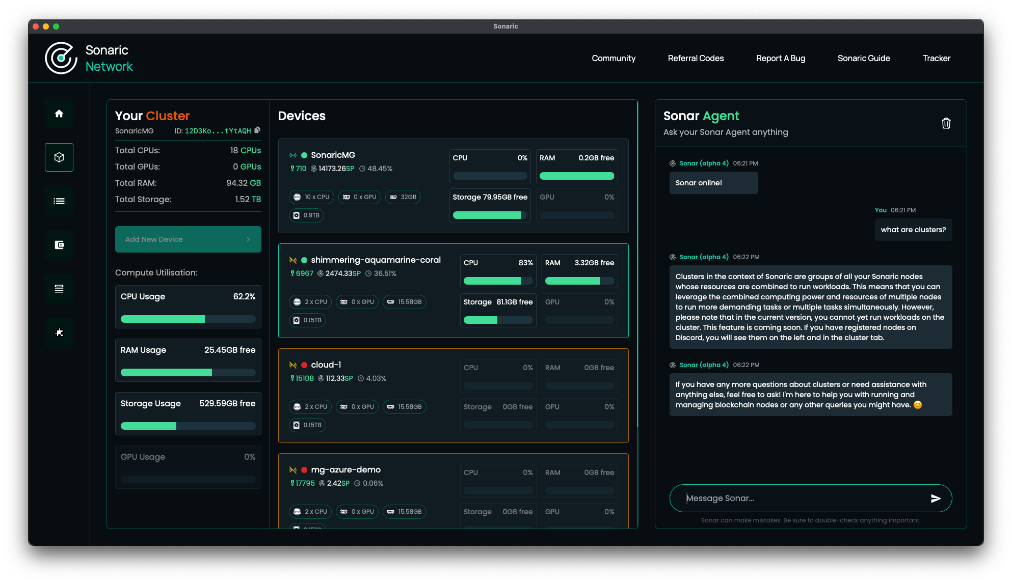Viewport: 1012px width, 583px height.
Task: Click the 32GB RAM chip on SonaricMG
Action: point(403,197)
